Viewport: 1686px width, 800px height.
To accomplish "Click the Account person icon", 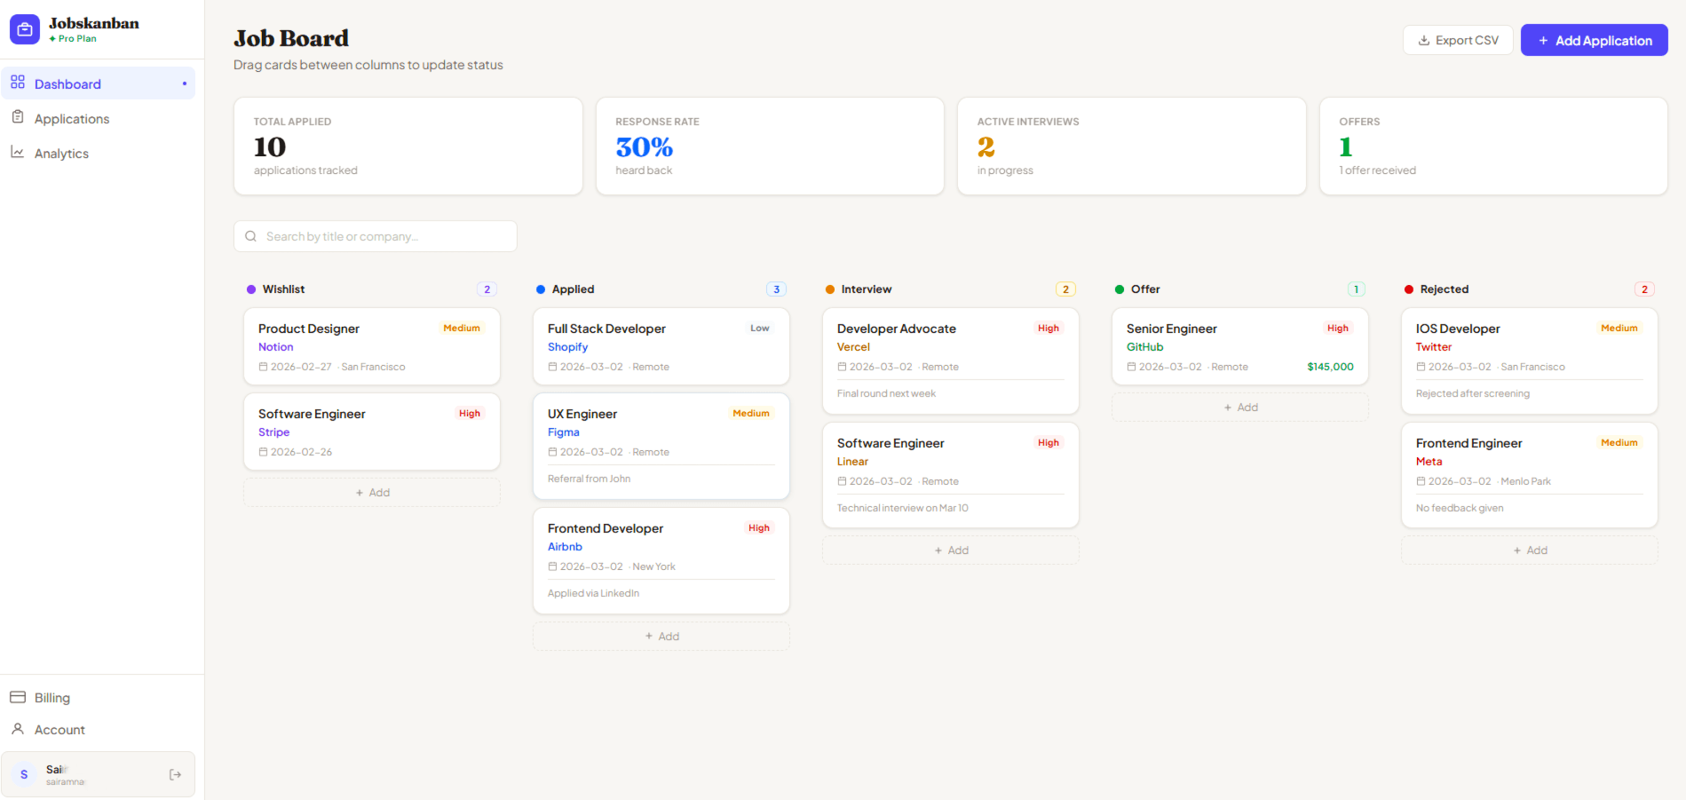I will pyautogui.click(x=18, y=729).
